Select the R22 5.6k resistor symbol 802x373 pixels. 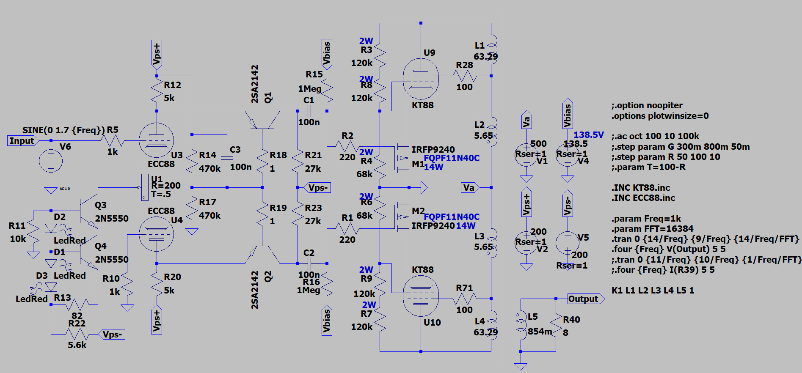tap(77, 334)
